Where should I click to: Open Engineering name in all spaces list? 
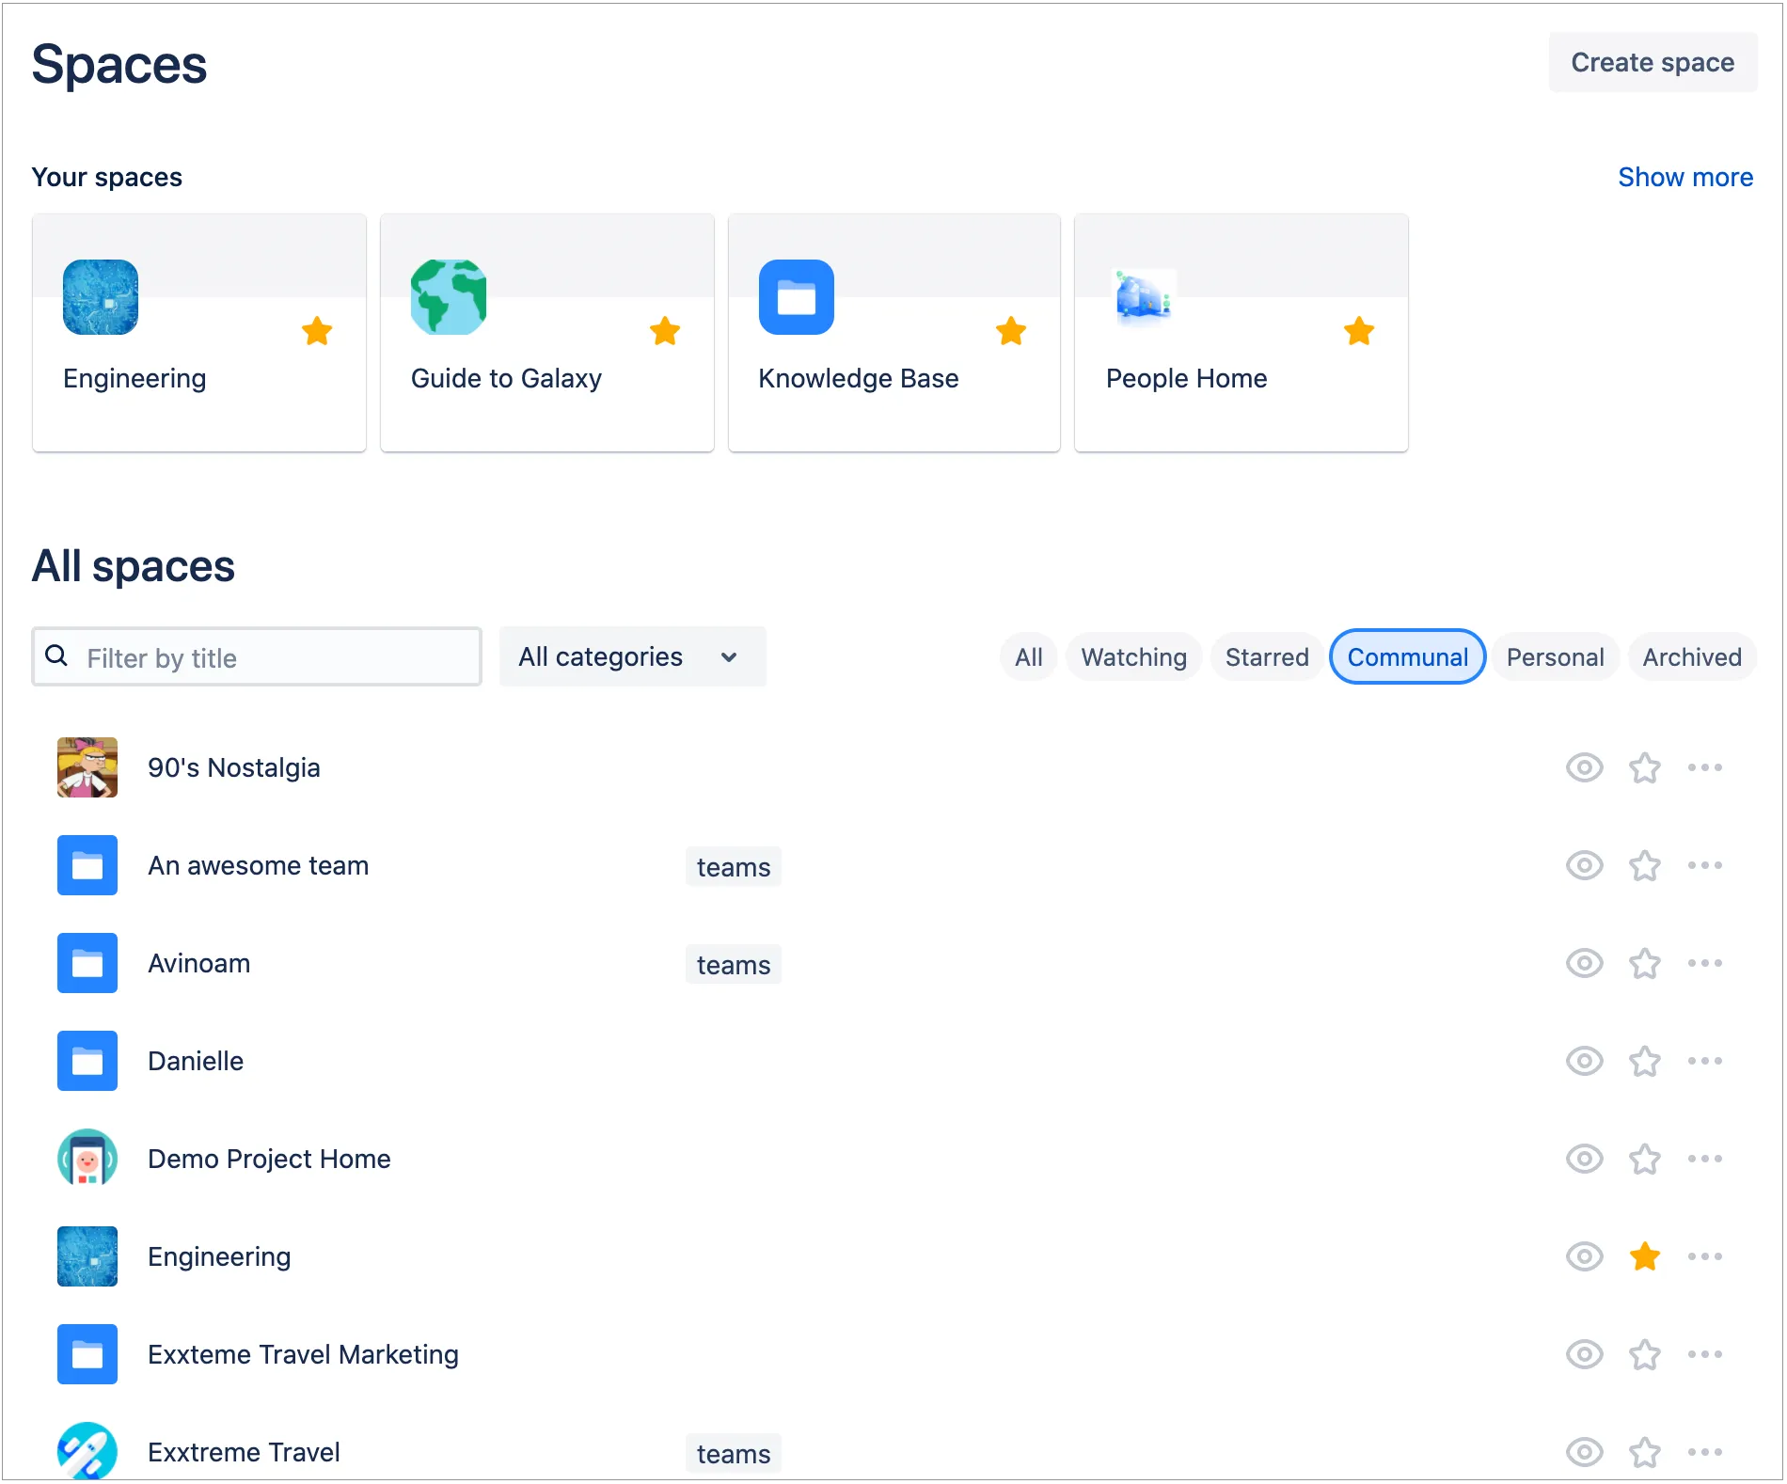[x=219, y=1256]
